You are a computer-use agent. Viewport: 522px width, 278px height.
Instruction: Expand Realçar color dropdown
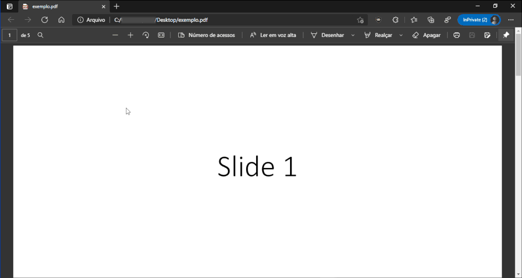[x=401, y=35]
